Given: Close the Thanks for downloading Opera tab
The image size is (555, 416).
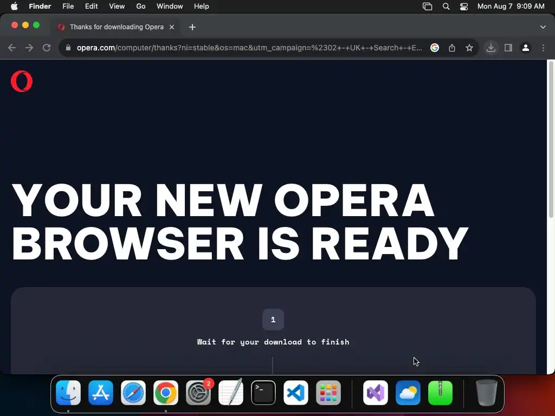Looking at the screenshot, I should coord(172,27).
